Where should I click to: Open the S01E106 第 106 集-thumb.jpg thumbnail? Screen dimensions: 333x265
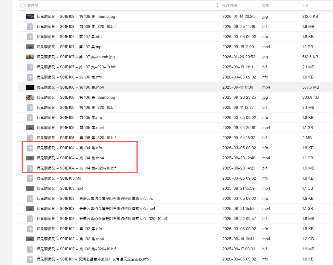coord(30,97)
